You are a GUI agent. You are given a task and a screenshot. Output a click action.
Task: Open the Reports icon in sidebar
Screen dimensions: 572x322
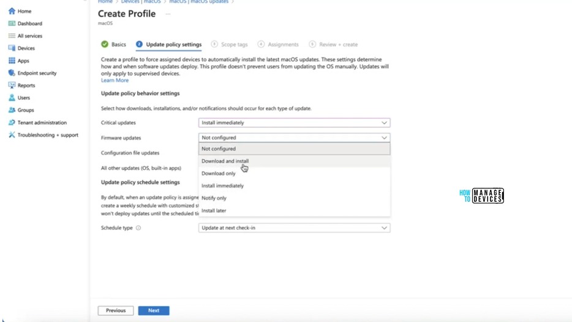tap(12, 85)
